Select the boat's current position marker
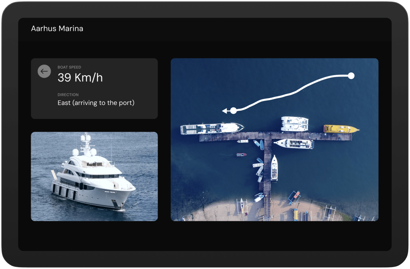410x269 pixels. point(233,110)
